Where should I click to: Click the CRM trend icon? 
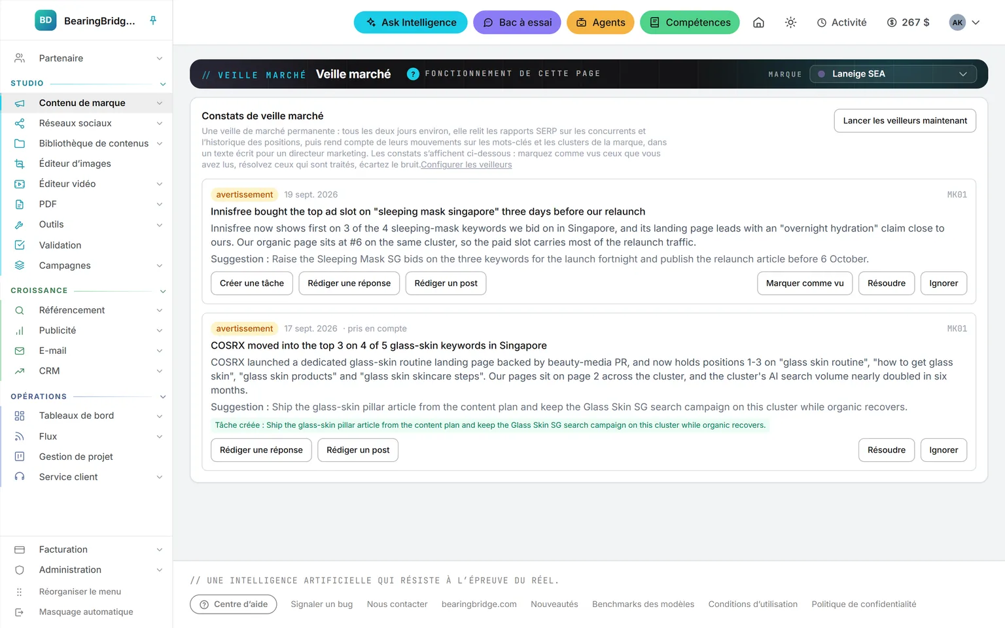click(20, 371)
